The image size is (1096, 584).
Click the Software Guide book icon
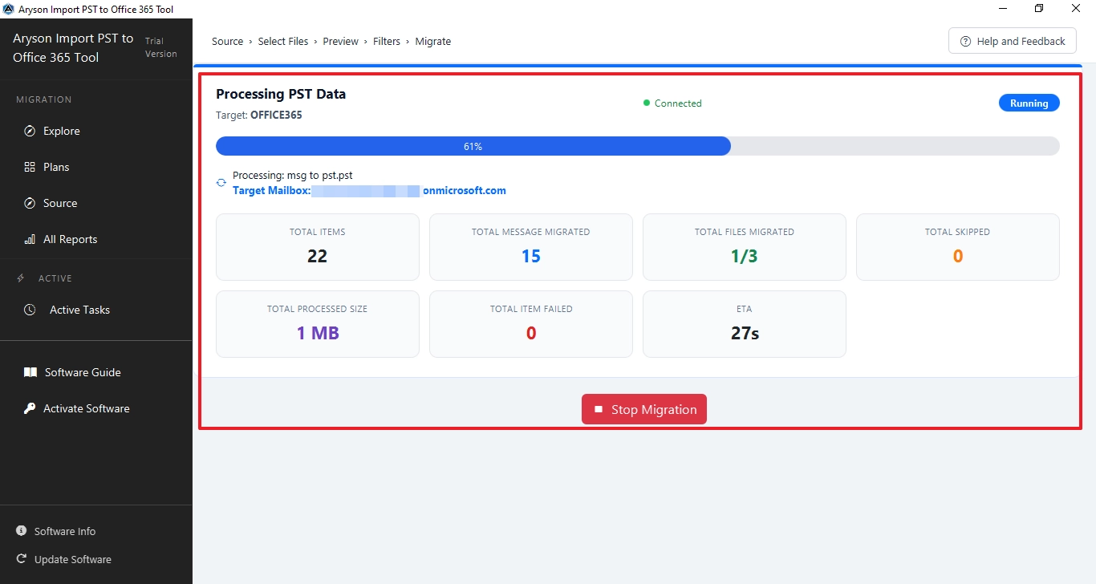point(30,372)
